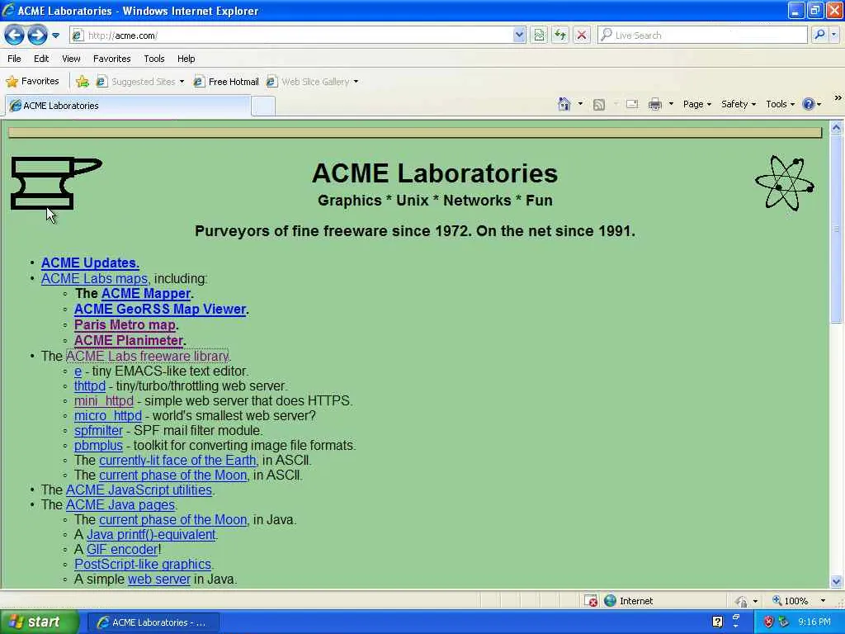The width and height of the screenshot is (845, 634).
Task: Open the currently-lit face of the Earth link
Action: pos(177,461)
